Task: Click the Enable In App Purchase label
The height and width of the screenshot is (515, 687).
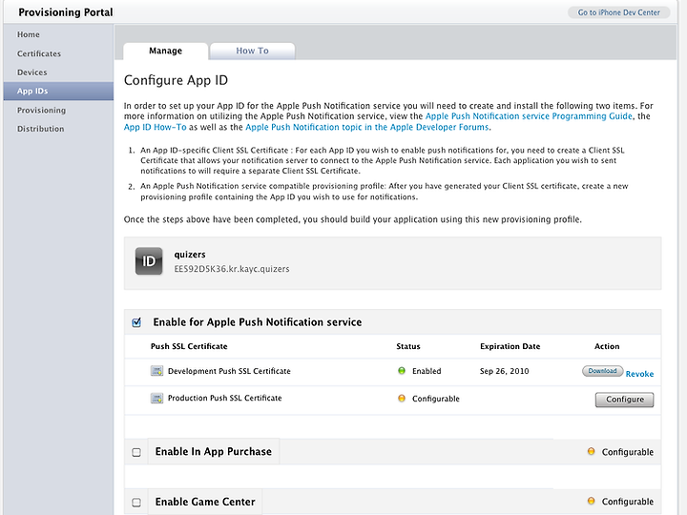Action: 214,451
